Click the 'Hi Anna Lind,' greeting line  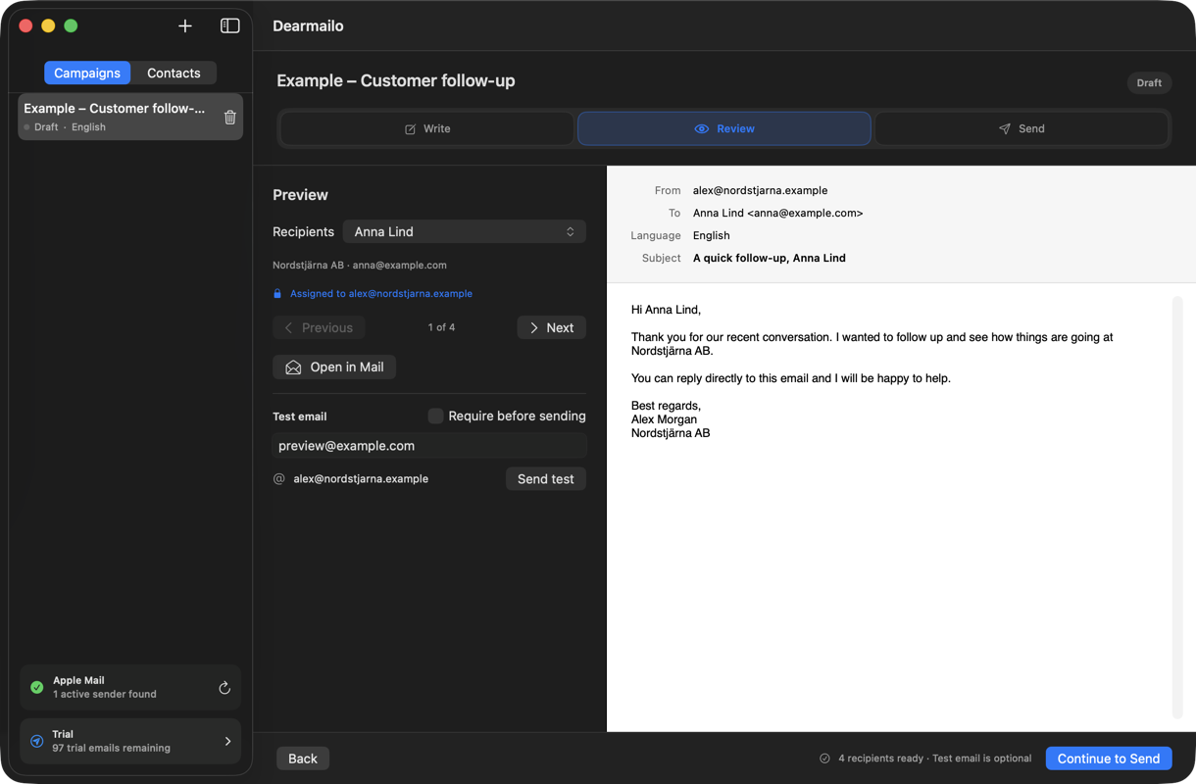coord(667,310)
